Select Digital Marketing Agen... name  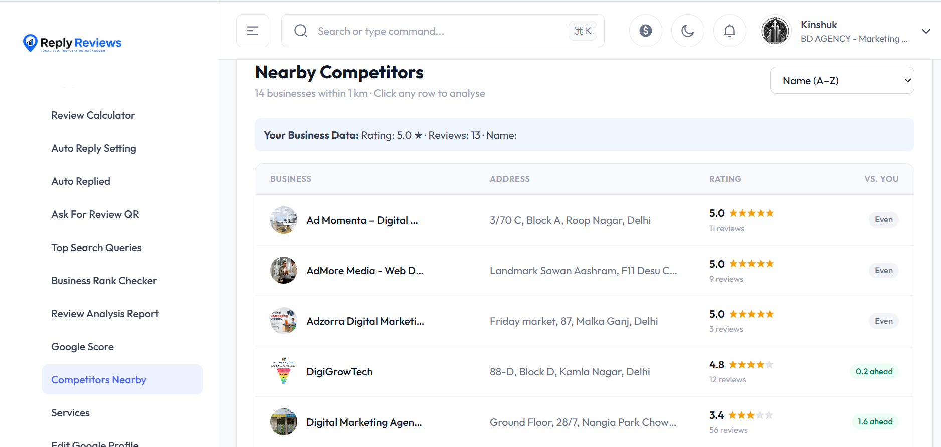(364, 422)
